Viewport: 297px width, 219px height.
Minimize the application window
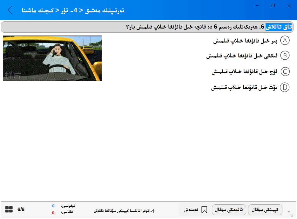pyautogui.click(x=258, y=5)
